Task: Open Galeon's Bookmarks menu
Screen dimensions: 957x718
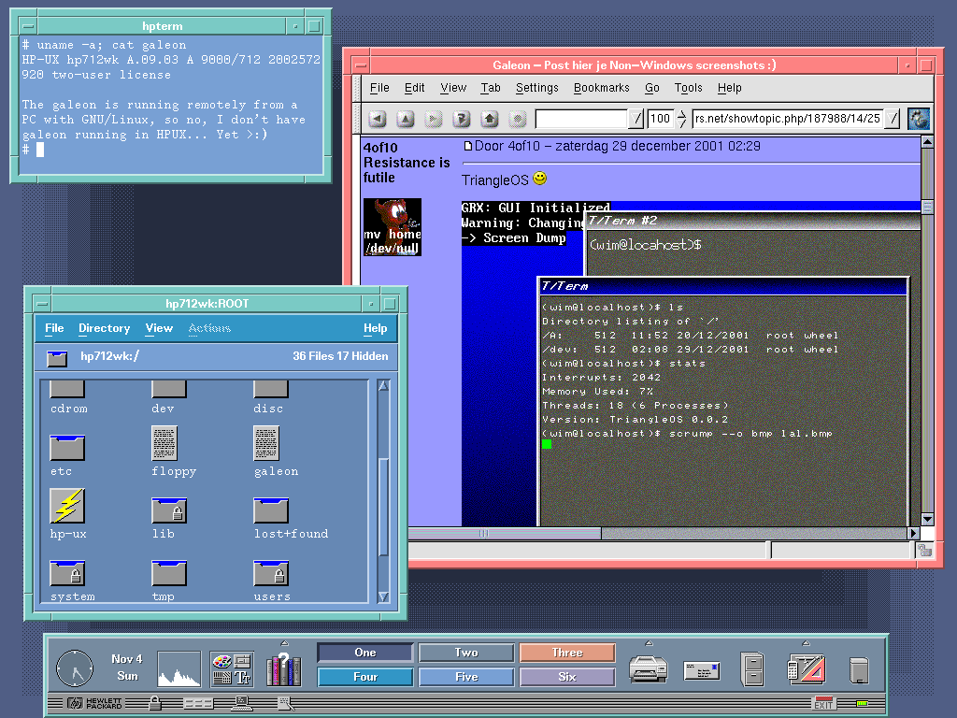Action: [x=601, y=88]
